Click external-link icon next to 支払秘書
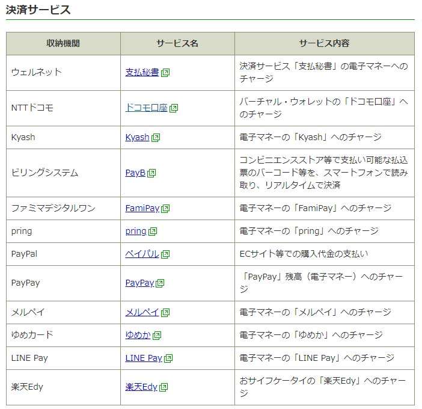 click(165, 73)
